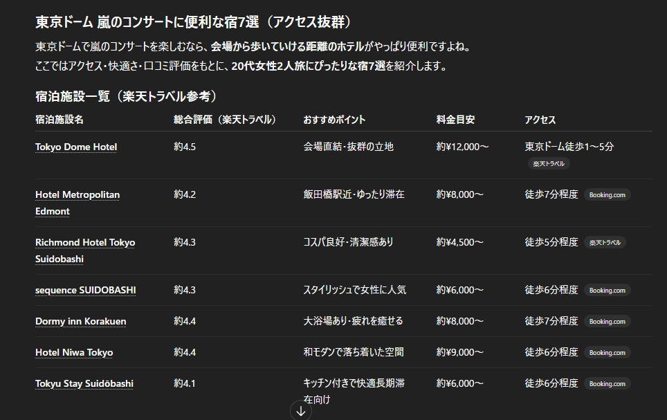Open the Dormy inn Korakuen link
Screen dimensions: 667x420
(x=80, y=321)
